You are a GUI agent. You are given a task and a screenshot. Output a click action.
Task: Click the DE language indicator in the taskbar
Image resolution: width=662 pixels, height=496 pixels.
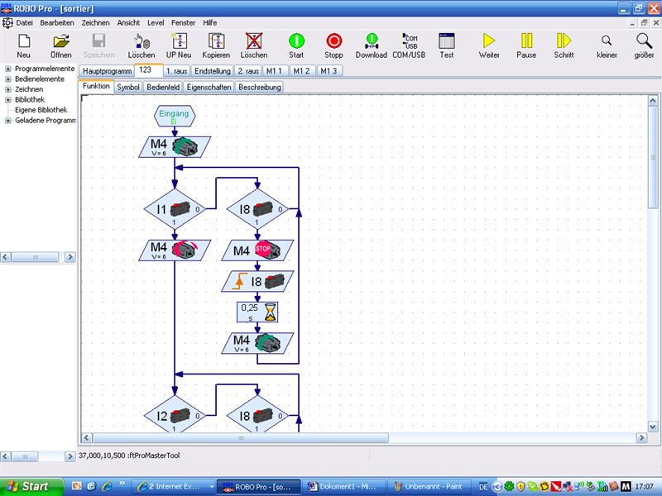(x=483, y=487)
